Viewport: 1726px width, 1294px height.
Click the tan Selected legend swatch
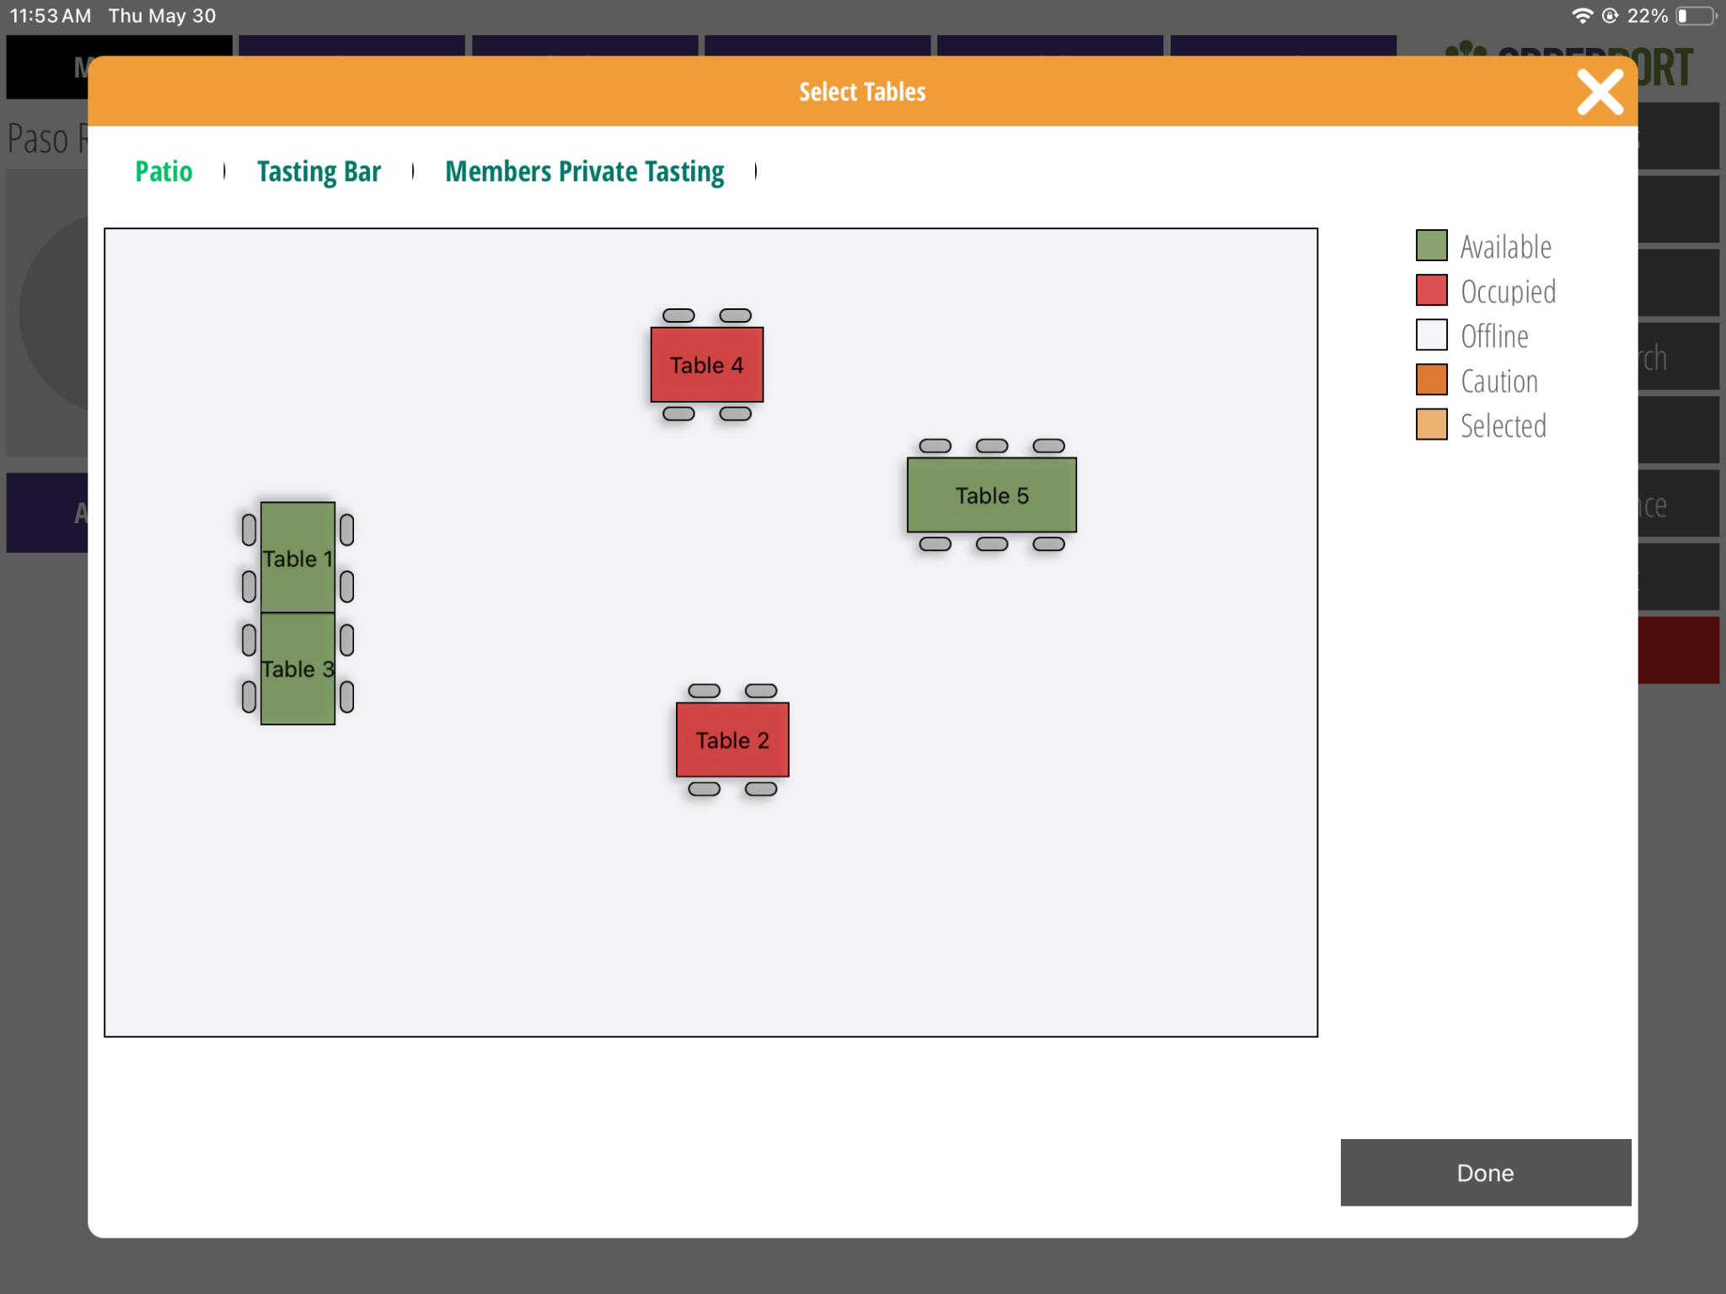click(1431, 425)
